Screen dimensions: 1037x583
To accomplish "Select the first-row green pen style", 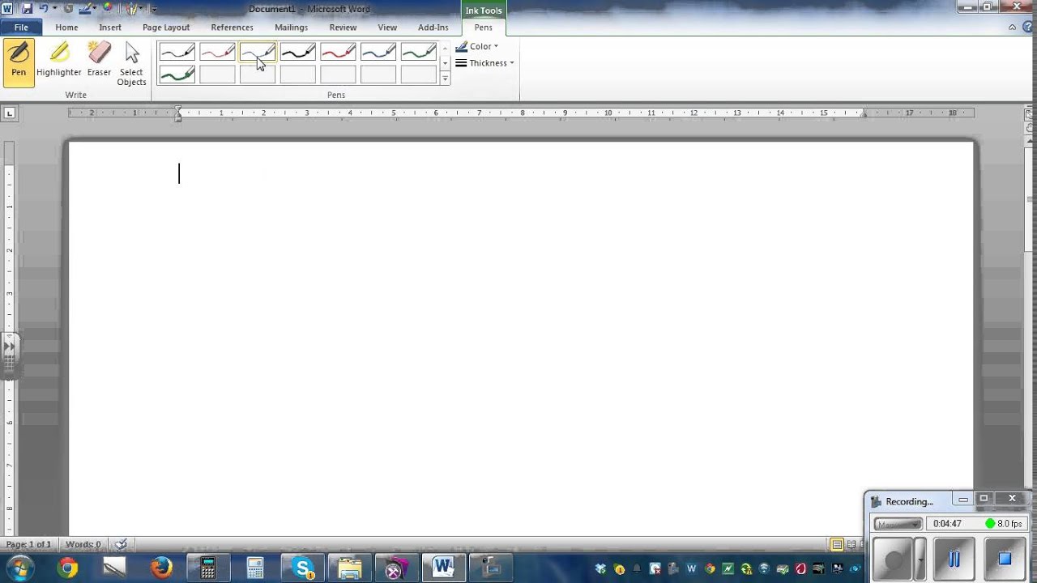I will [x=419, y=53].
